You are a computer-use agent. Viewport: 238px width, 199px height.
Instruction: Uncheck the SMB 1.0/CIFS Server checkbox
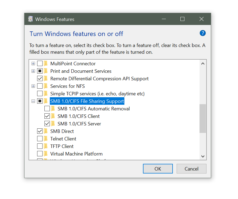pos(47,124)
